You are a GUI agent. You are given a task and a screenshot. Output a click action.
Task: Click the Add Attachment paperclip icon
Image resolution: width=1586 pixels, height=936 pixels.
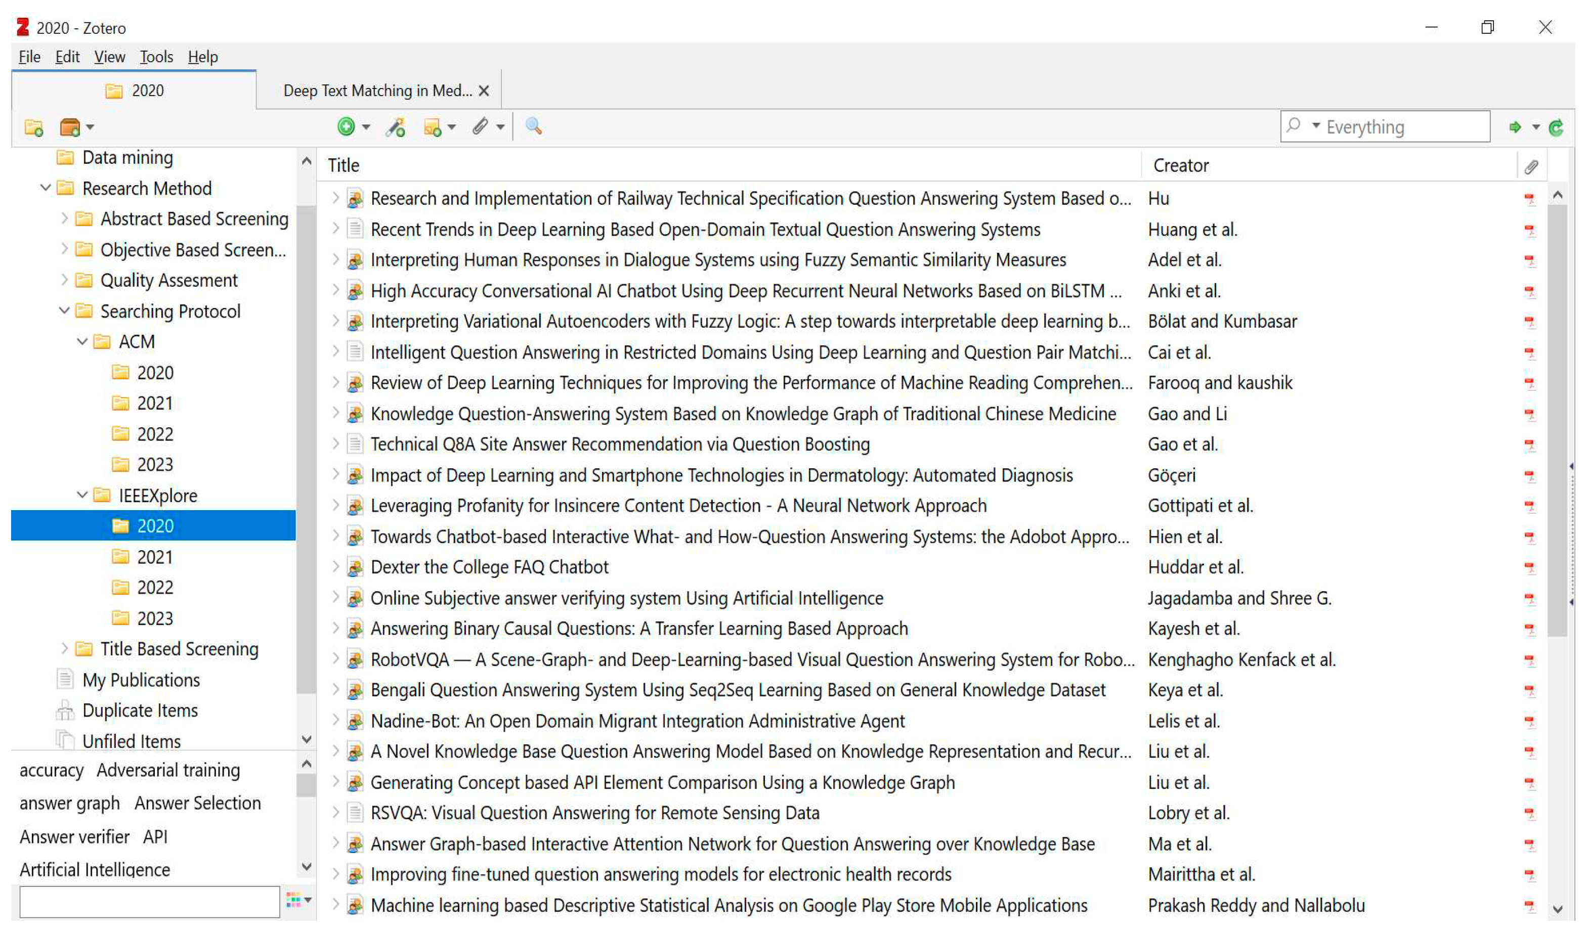pos(480,127)
